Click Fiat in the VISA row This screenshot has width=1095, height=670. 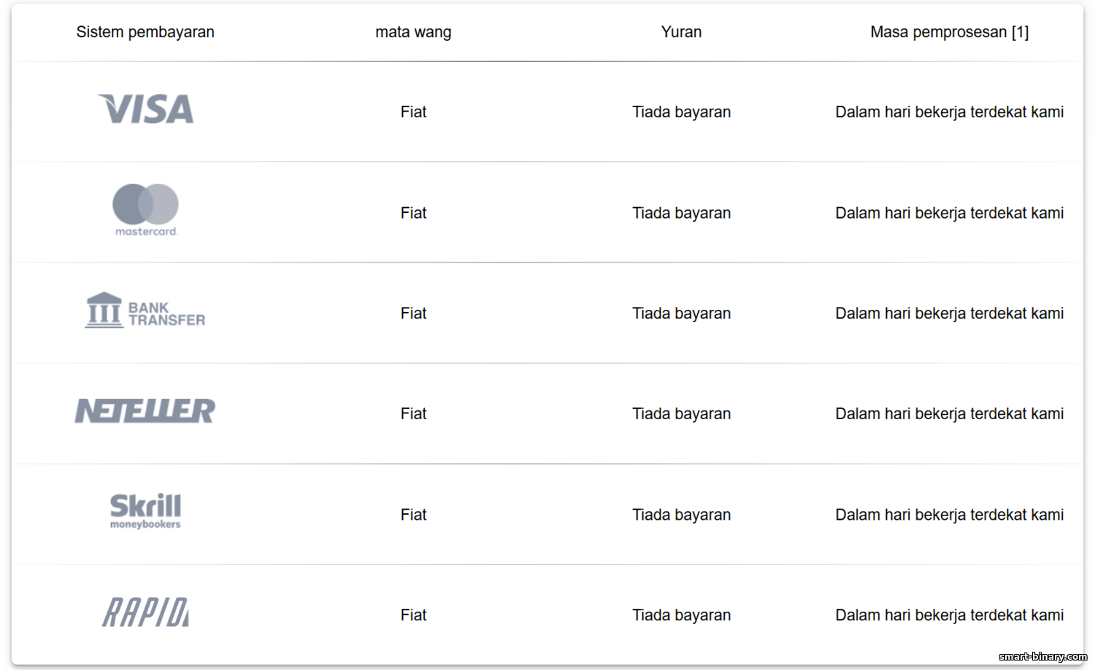click(413, 112)
